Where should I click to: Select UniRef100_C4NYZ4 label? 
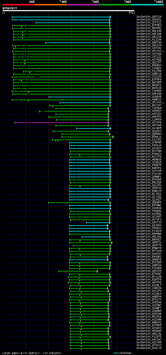click(x=149, y=288)
